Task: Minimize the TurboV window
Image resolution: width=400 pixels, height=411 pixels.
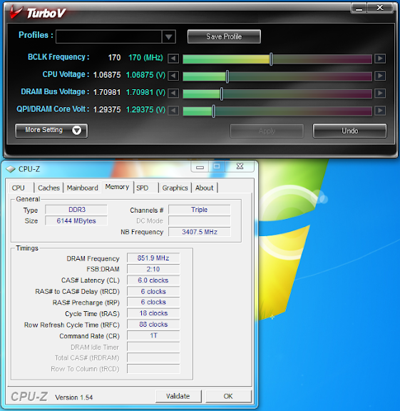Action: tap(359, 8)
